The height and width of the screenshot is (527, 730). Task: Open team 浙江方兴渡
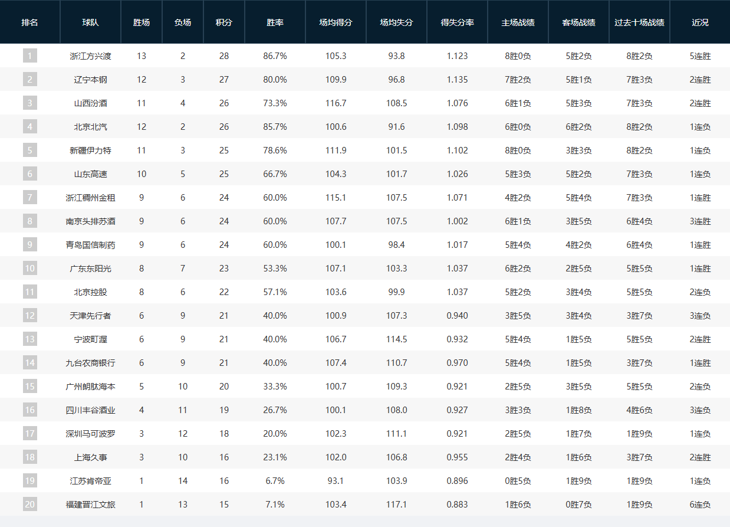point(90,56)
